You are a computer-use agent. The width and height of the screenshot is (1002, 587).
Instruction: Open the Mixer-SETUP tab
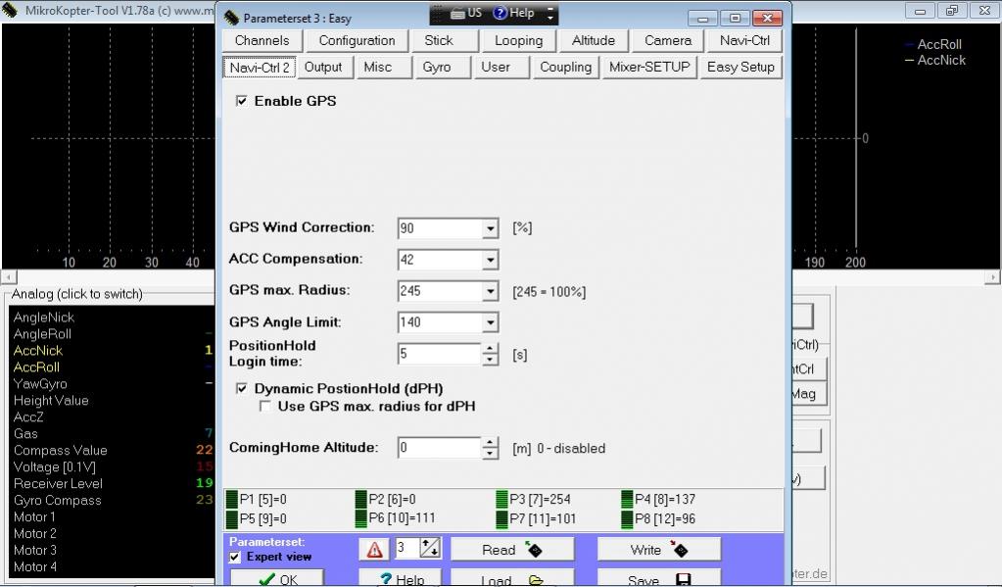coord(648,67)
